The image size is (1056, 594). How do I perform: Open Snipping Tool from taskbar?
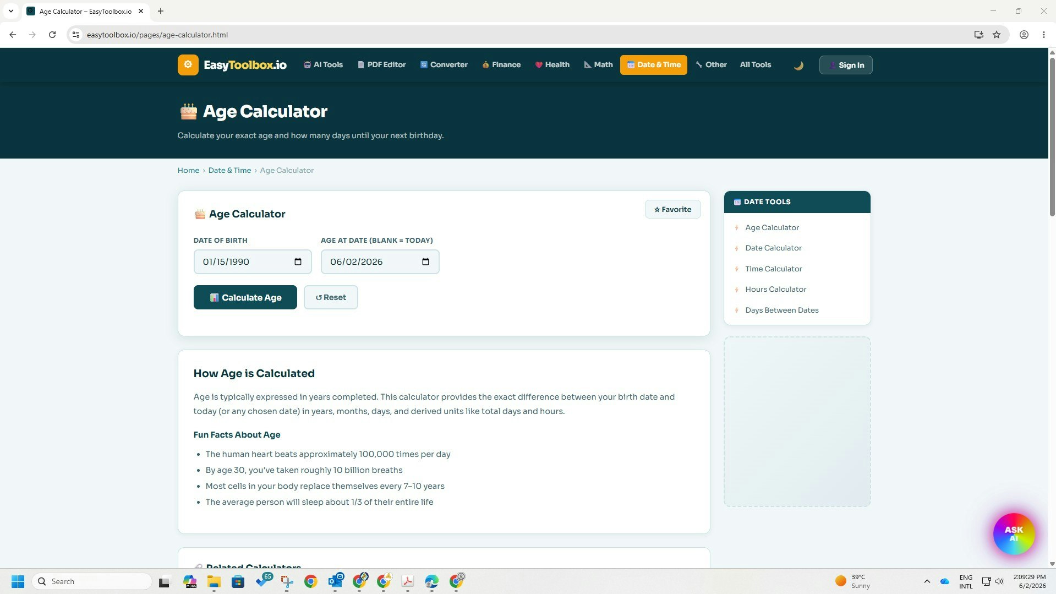pyautogui.click(x=287, y=581)
